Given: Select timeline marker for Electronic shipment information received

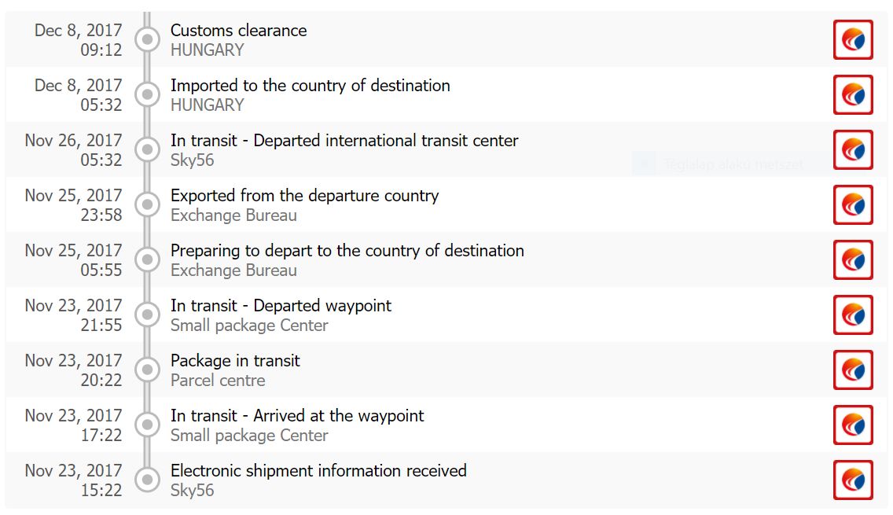Looking at the screenshot, I should pyautogui.click(x=147, y=480).
